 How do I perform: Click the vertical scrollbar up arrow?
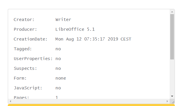(172, 12)
